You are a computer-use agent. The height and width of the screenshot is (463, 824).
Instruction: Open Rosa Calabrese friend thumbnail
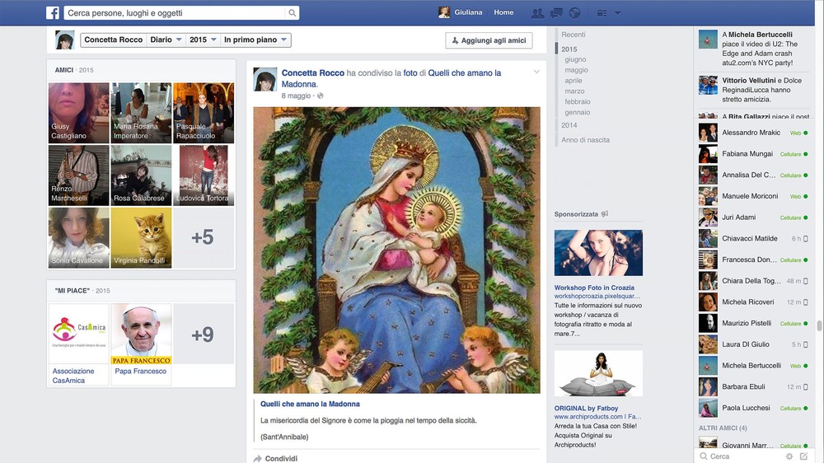[142, 175]
